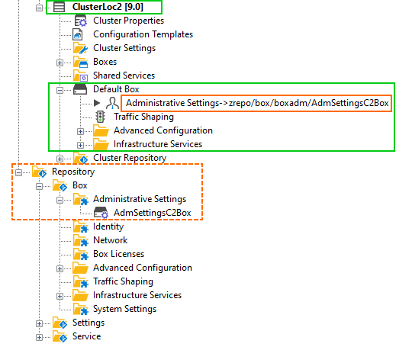Screen dimensions: 412x347
Task: Click the Identity puzzle folder icon
Action: pos(80,227)
